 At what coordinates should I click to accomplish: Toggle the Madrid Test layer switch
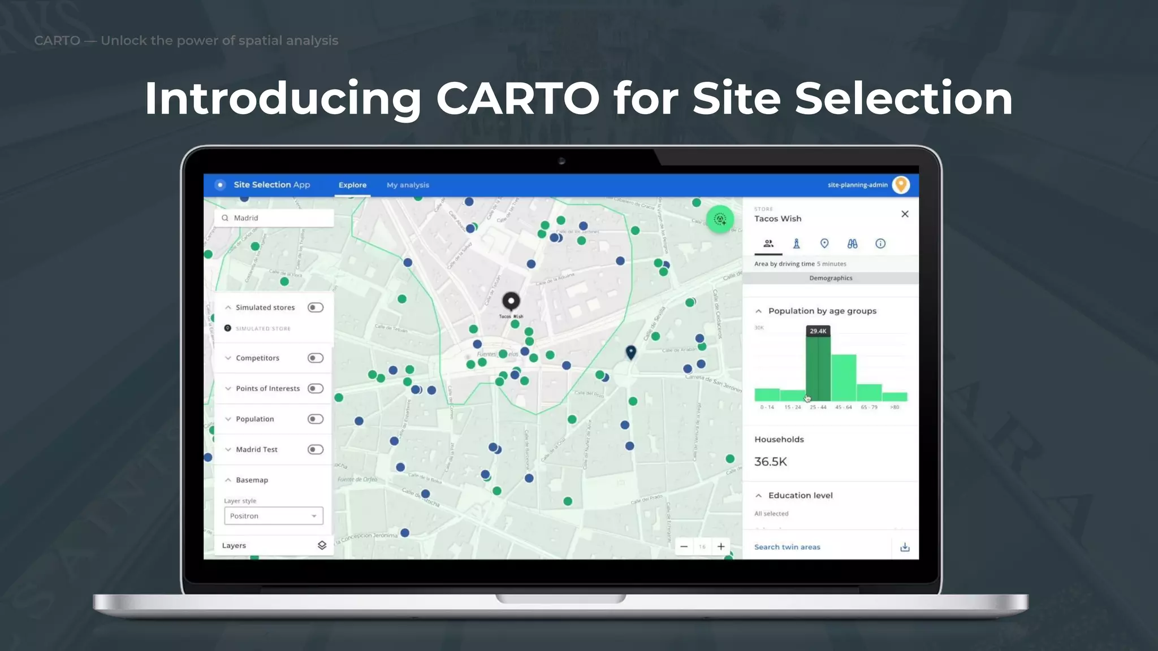tap(316, 450)
